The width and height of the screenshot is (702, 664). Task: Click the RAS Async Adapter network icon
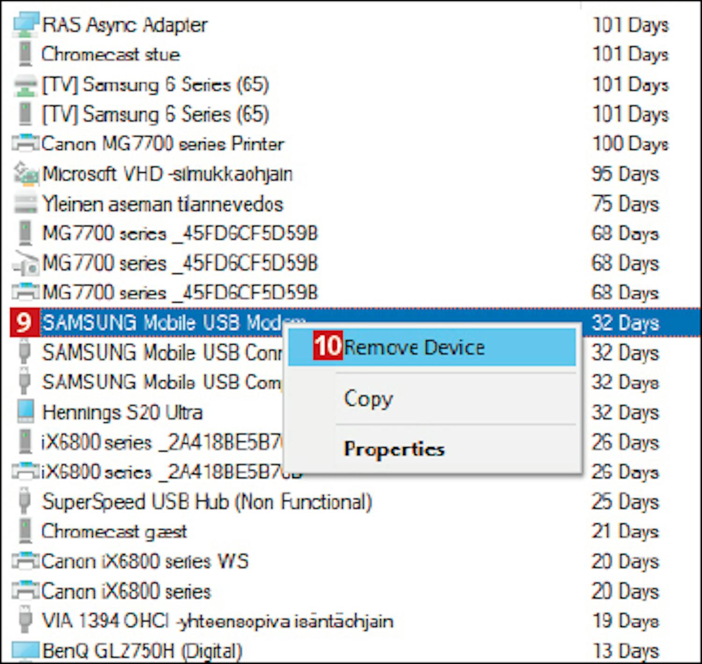click(x=25, y=25)
